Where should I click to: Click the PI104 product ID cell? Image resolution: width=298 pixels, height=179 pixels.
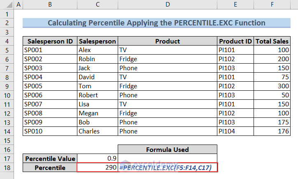tap(235, 131)
